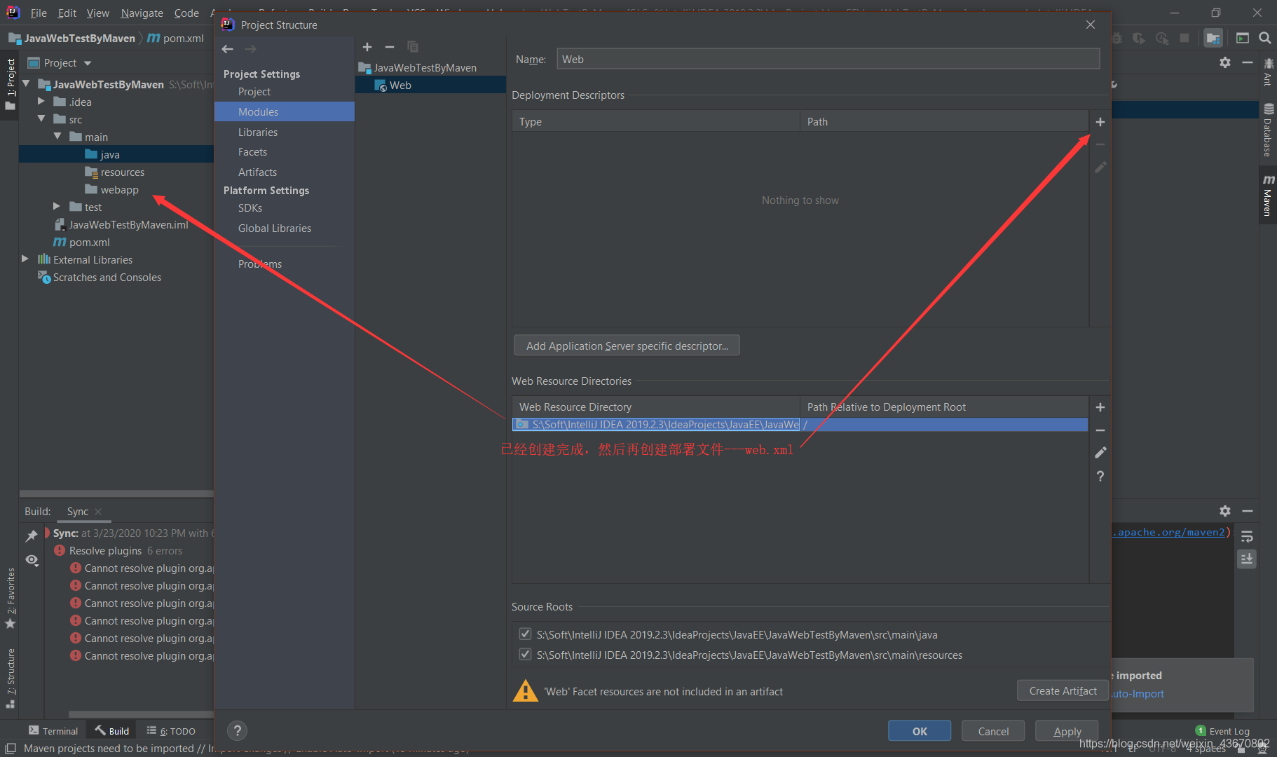Add a web resource directory with plus icon
Image resolution: width=1277 pixels, height=757 pixels.
[1100, 407]
